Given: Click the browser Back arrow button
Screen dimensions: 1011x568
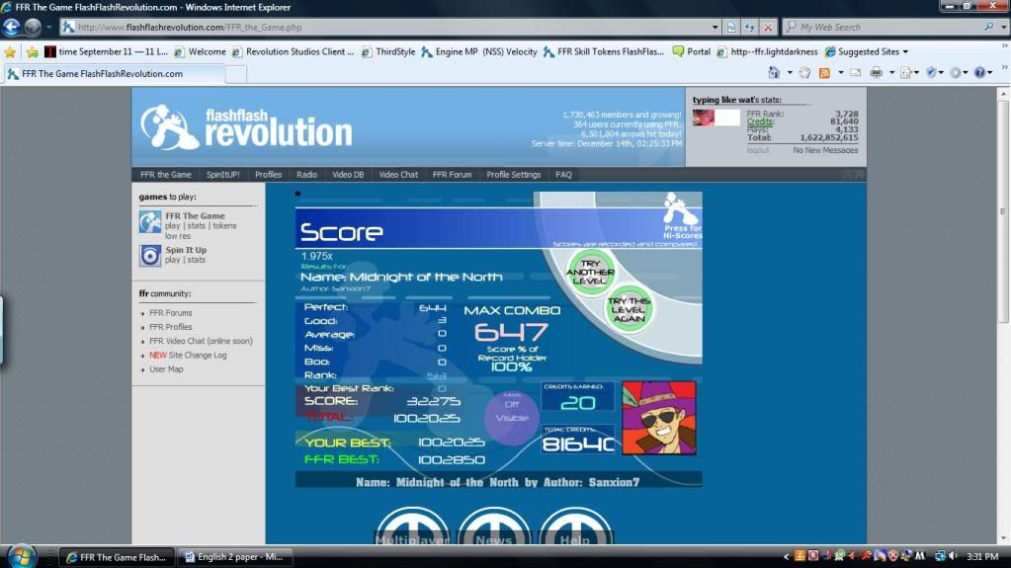Looking at the screenshot, I should click(12, 27).
